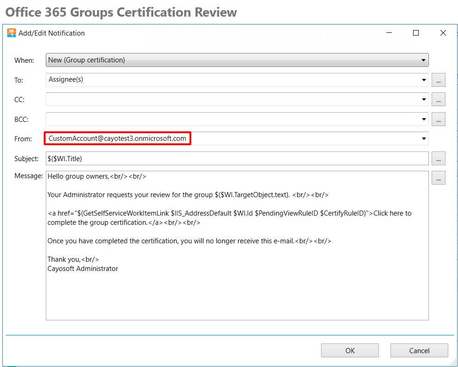458x367 pixels.
Task: Click the 'Cayosoft Administrator' signature line
Action: click(83, 269)
